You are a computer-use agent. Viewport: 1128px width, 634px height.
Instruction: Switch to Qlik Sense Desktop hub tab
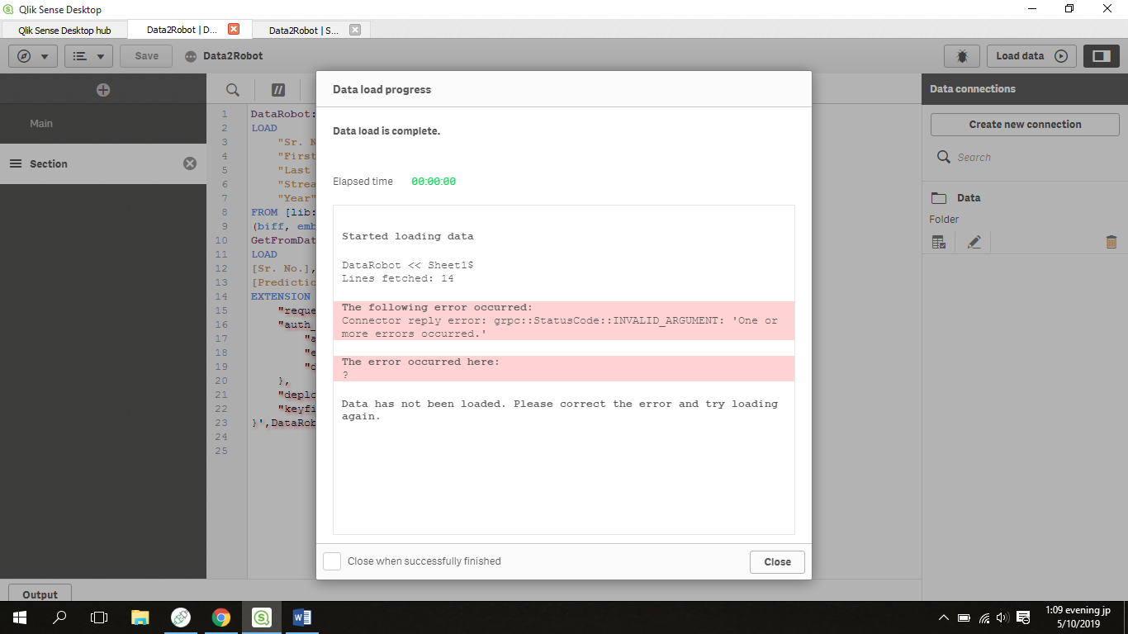coord(64,30)
